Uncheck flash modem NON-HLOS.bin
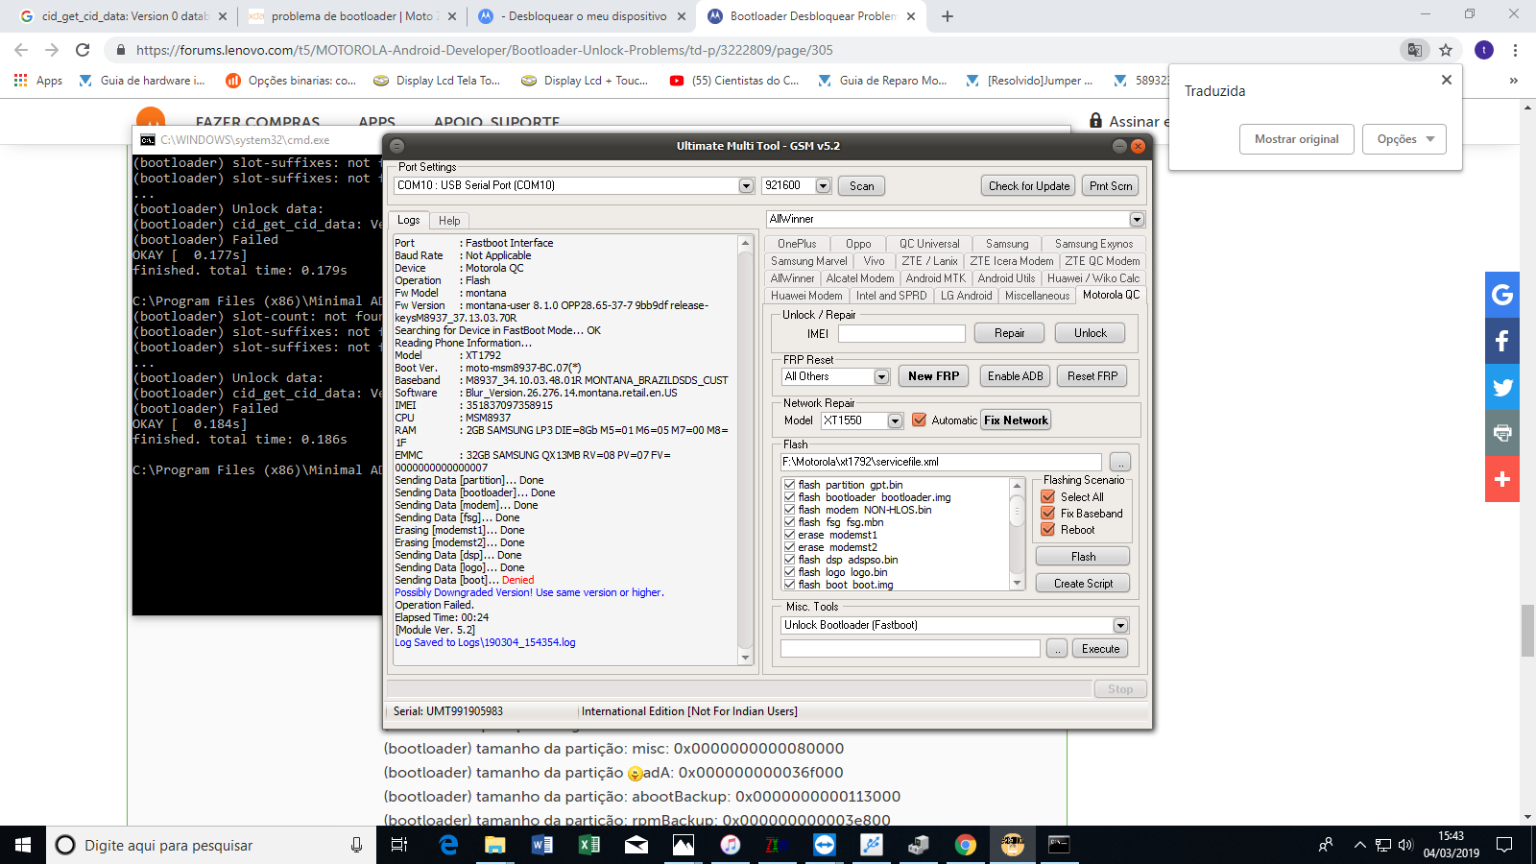 click(x=789, y=510)
